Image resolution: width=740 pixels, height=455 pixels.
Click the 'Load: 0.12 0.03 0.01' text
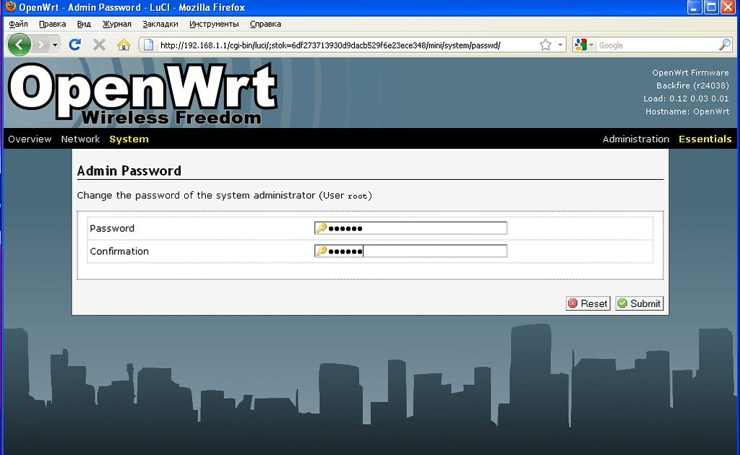(686, 98)
